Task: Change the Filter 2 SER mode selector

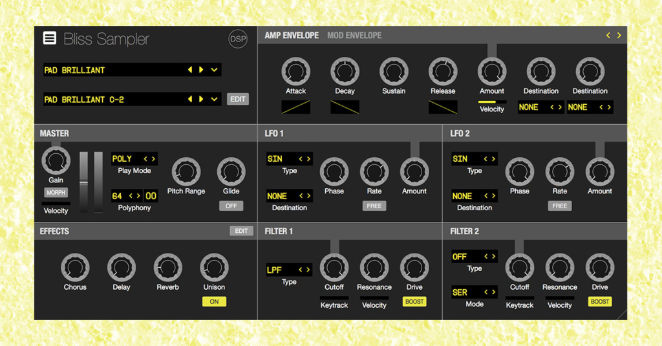Action: coord(474,292)
